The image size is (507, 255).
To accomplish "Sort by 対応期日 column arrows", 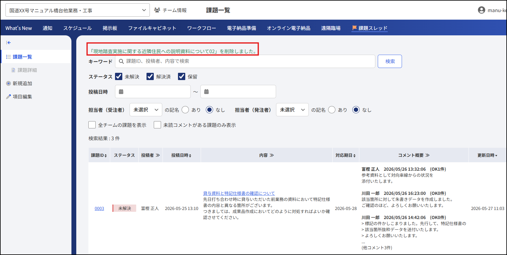I will point(354,155).
